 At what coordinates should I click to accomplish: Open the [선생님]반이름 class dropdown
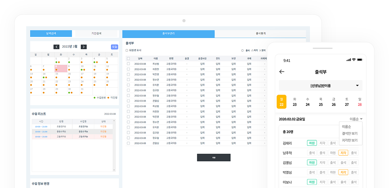[x=321, y=85]
